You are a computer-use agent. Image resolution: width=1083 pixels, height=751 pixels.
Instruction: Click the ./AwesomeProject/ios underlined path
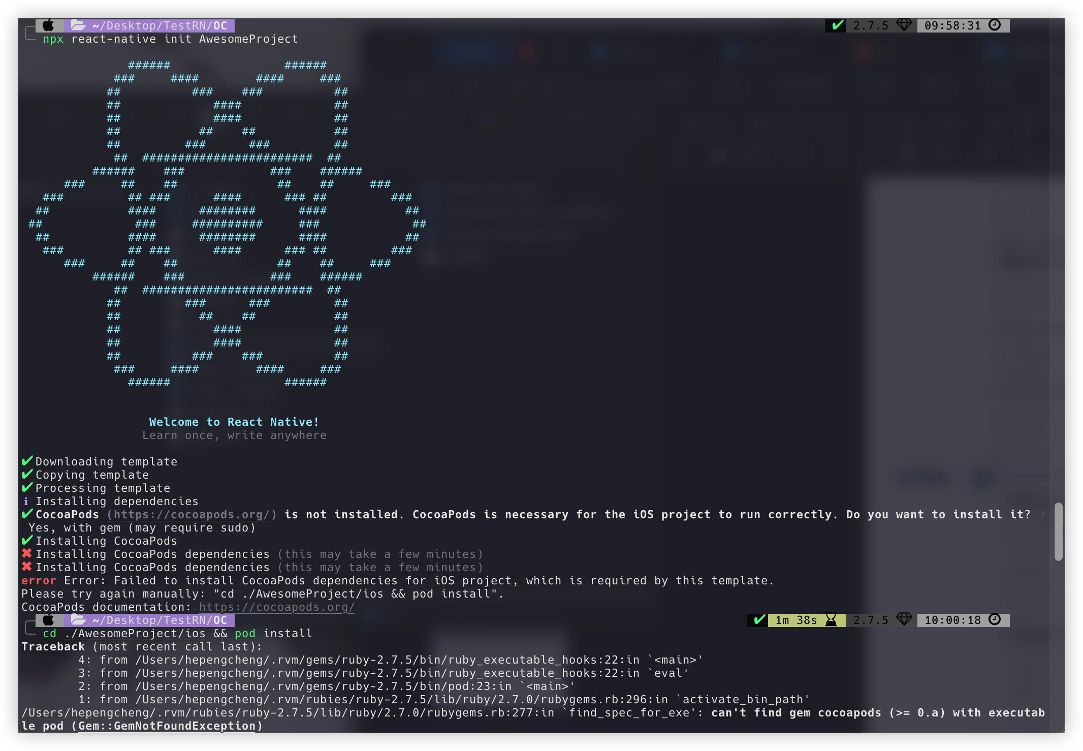click(135, 634)
